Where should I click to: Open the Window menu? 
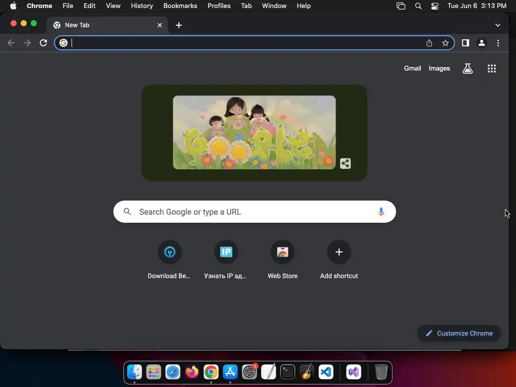point(274,6)
